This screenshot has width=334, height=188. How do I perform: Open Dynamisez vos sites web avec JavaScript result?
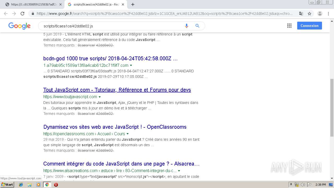(115, 127)
